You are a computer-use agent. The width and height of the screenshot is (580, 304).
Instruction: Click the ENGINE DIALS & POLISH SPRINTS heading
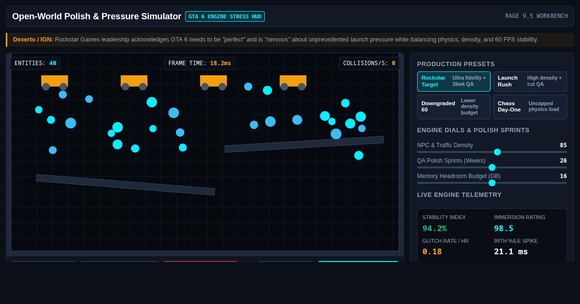click(x=473, y=130)
